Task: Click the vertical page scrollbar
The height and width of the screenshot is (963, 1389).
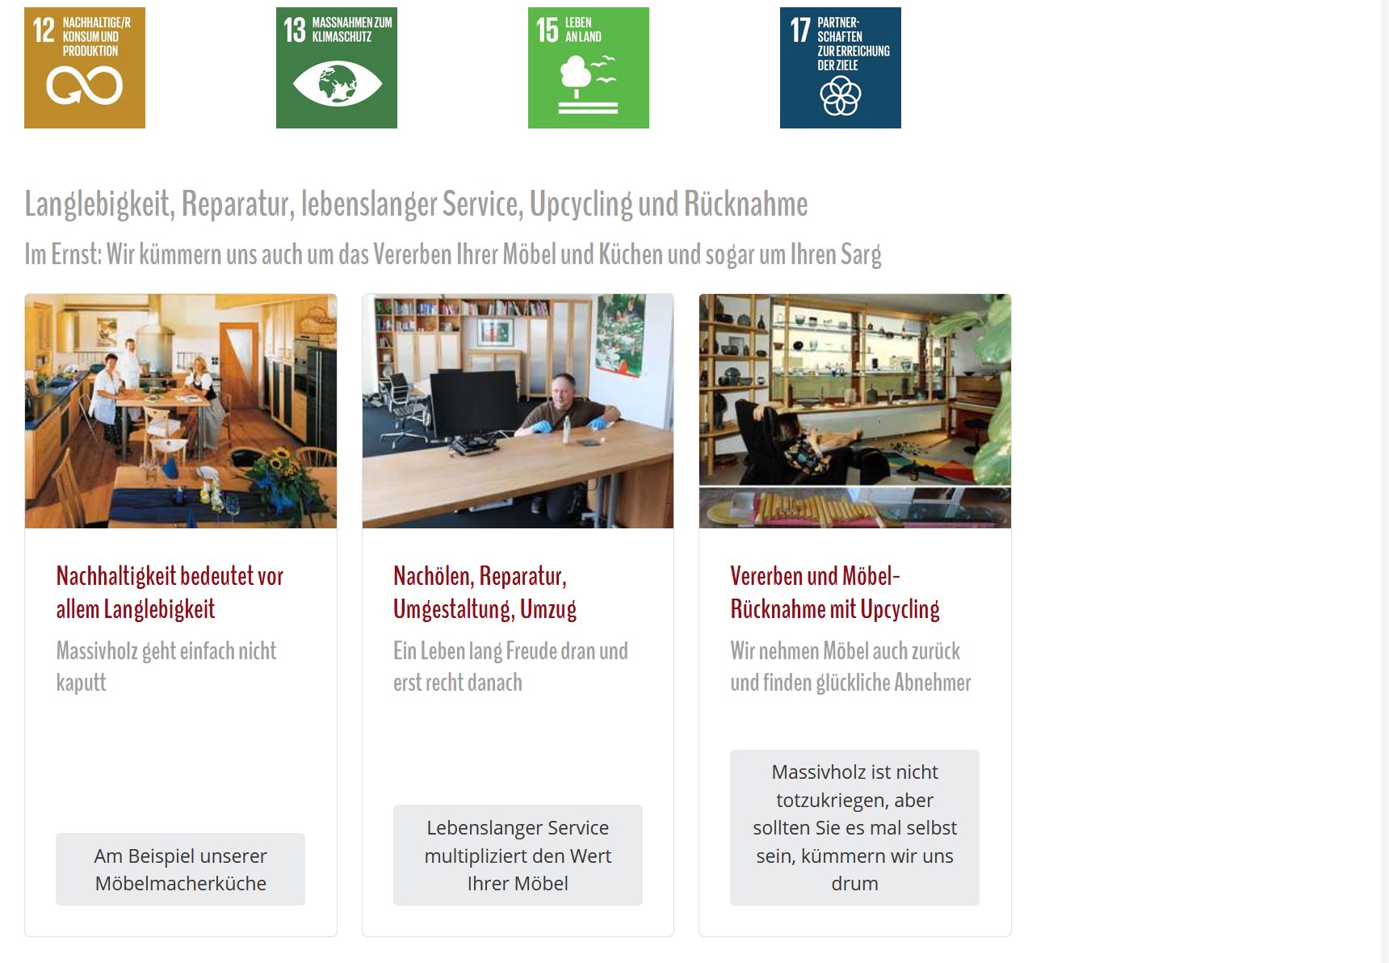Action: [x=1384, y=481]
